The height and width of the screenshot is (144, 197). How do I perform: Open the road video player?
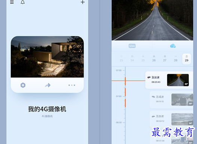pyautogui.click(x=152, y=20)
